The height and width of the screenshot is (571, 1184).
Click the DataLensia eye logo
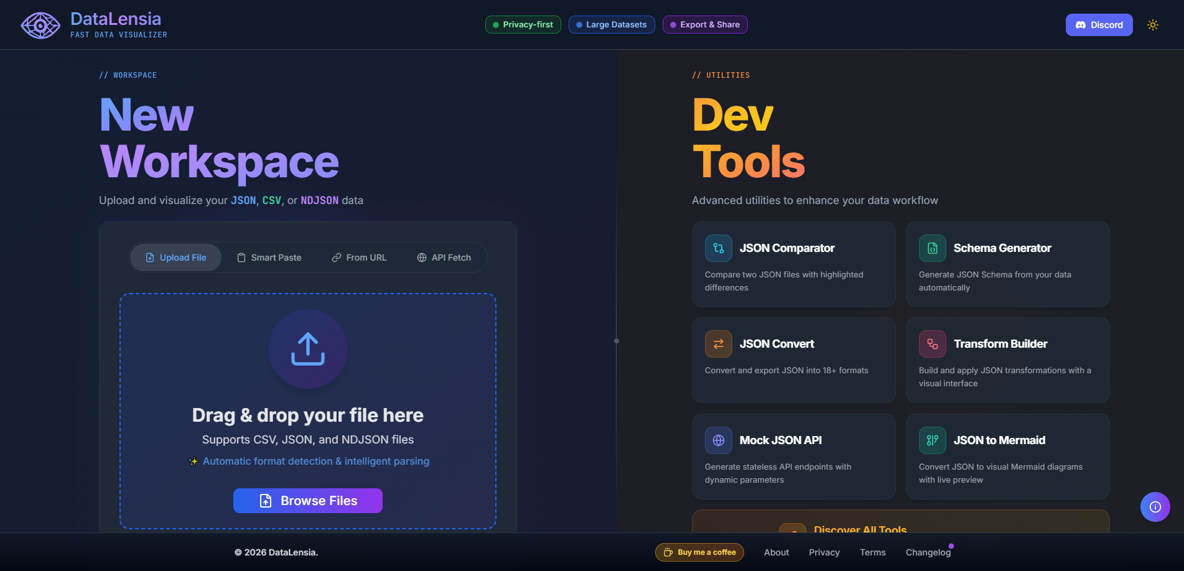pyautogui.click(x=40, y=26)
